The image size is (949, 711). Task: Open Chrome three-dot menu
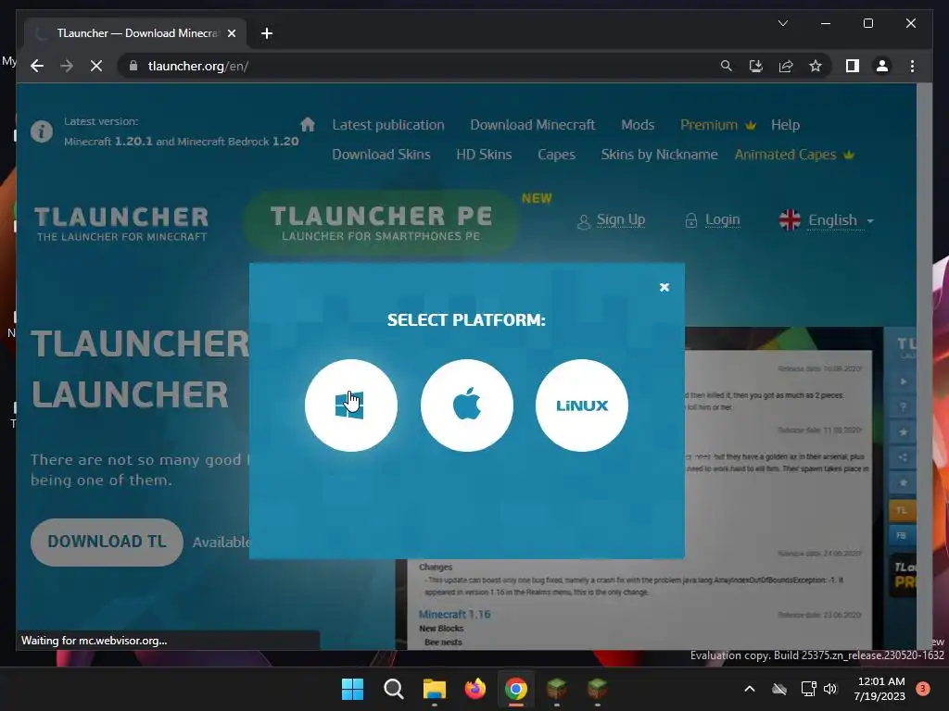tap(912, 66)
